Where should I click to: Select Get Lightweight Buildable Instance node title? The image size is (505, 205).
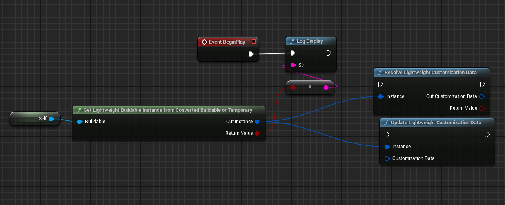[x=168, y=110]
